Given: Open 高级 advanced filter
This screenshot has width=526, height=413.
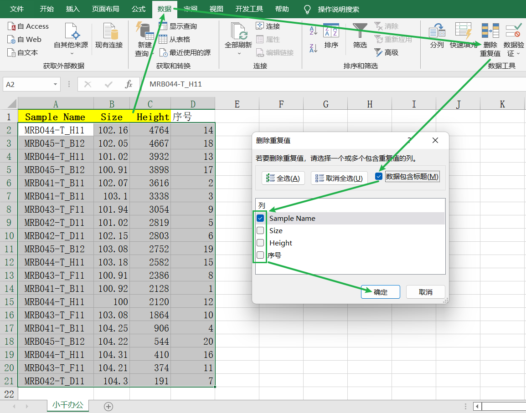Looking at the screenshot, I should (387, 53).
